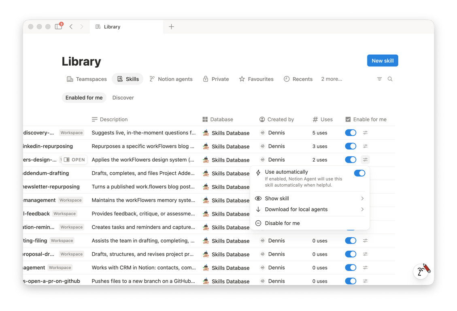Select Disable for me menu entry
The height and width of the screenshot is (311, 457).
click(x=310, y=223)
